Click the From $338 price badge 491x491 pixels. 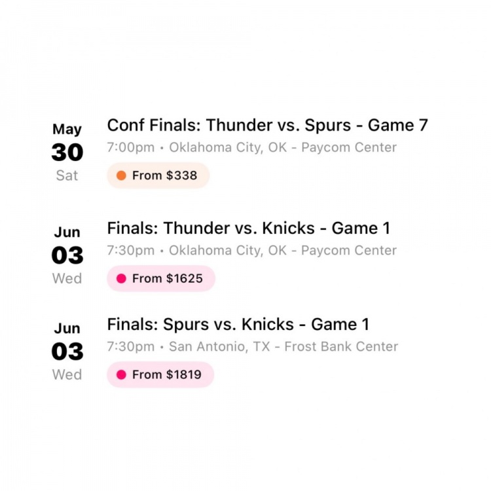pos(158,175)
